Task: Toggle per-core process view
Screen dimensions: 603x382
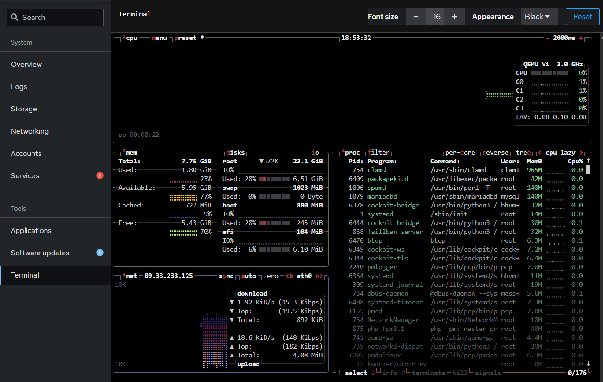Action: pos(460,153)
